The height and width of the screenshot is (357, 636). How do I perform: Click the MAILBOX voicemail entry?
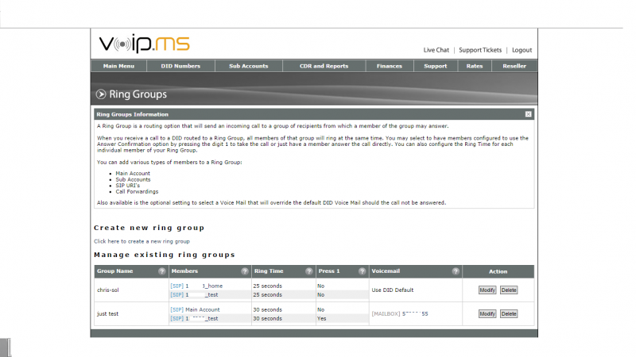point(400,313)
